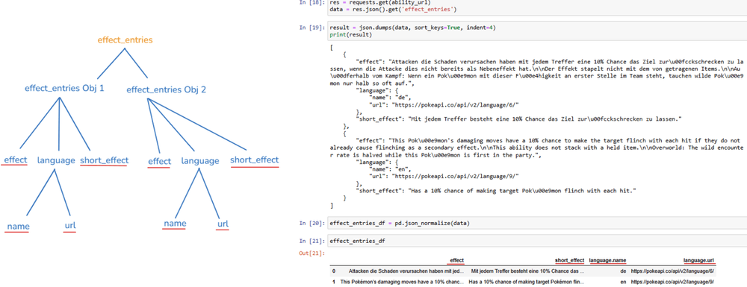Click the row index 0 in dataframe
The height and width of the screenshot is (287, 747).
pos(334,271)
